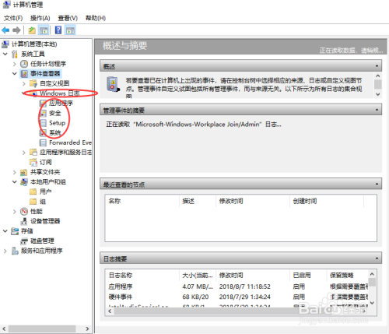Click the 任务计划程序 clock icon
This screenshot has width=389, height=334.
(x=24, y=64)
